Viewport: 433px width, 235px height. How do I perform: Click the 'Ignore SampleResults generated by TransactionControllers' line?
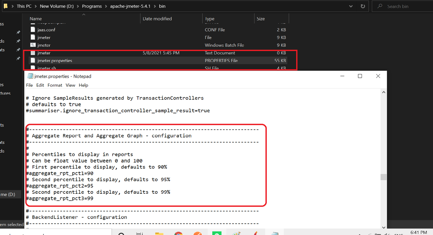point(115,98)
